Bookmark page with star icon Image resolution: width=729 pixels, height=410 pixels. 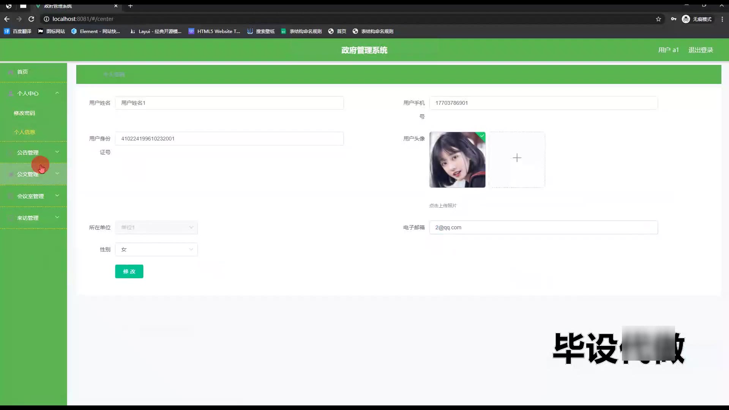click(x=658, y=19)
